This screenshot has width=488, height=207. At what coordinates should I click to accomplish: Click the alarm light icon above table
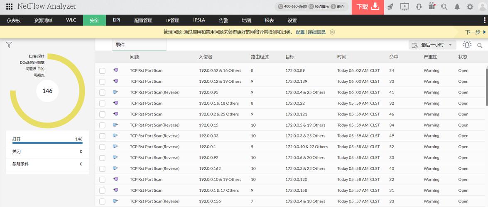click(467, 45)
